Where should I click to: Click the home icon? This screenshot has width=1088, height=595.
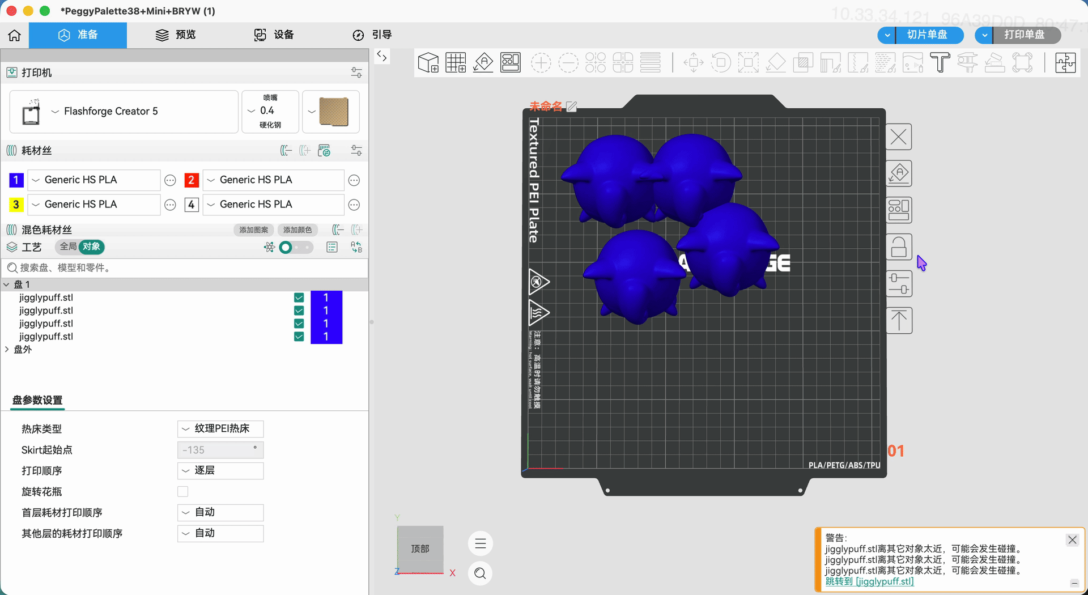tap(15, 35)
